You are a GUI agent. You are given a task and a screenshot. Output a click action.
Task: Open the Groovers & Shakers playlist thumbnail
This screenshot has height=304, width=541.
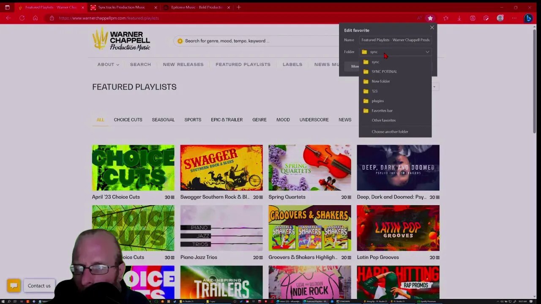pyautogui.click(x=310, y=228)
